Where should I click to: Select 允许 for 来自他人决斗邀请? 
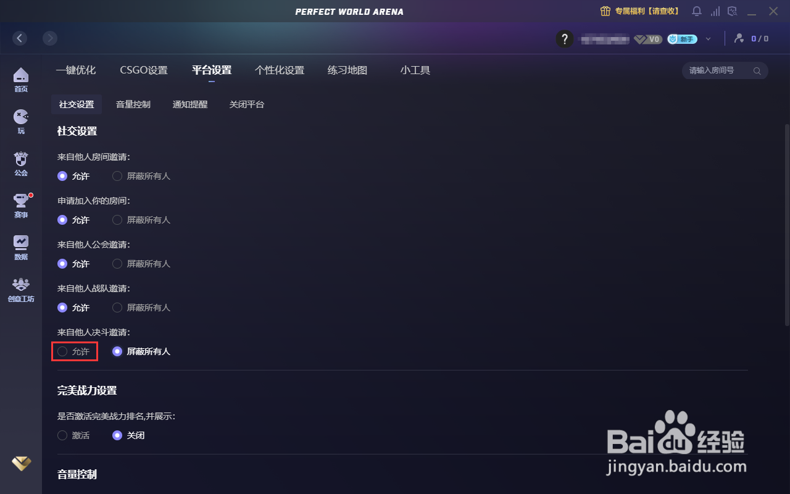[74, 351]
